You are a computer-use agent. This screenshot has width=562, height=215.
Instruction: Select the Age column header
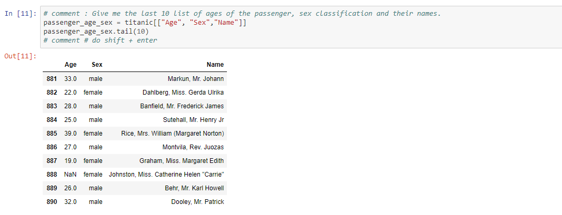70,65
